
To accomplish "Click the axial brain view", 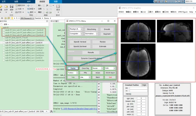I will (x=138, y=62).
